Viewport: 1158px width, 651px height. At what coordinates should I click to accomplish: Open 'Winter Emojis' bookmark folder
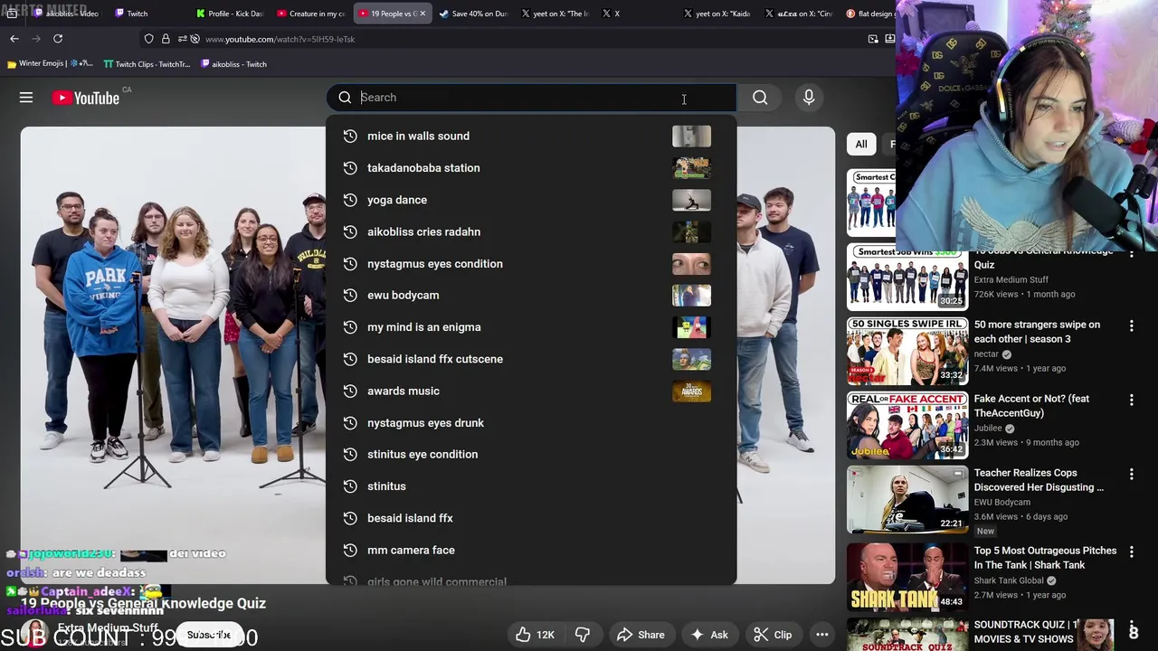[x=50, y=64]
